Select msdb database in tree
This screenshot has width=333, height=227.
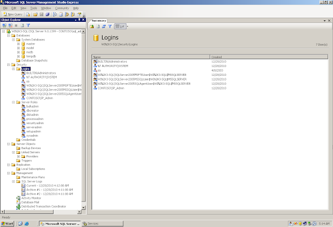30,52
